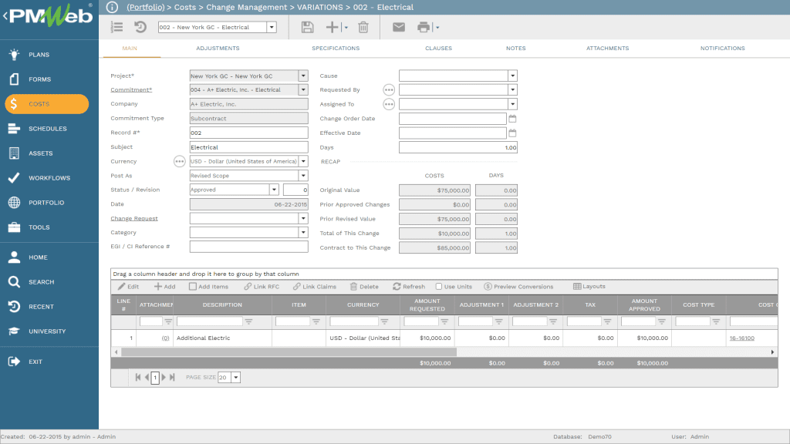Click the plus icon to add a new record
The width and height of the screenshot is (790, 444).
coord(332,27)
